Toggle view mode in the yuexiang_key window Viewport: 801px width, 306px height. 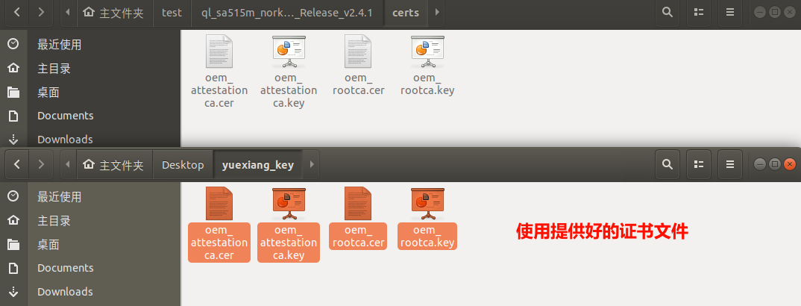[699, 165]
